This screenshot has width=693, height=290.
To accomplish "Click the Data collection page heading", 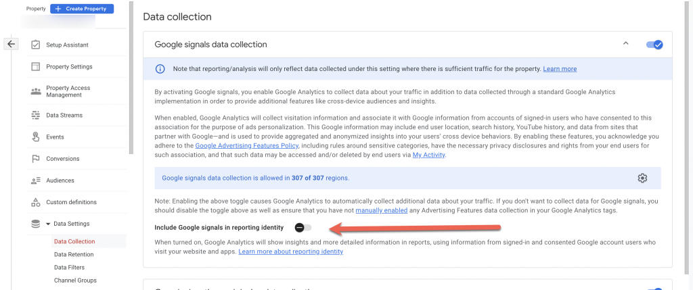I will tap(177, 17).
